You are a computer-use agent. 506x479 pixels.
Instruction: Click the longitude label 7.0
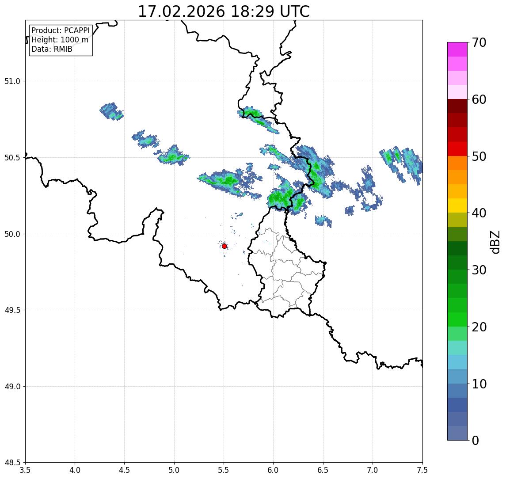point(373,470)
